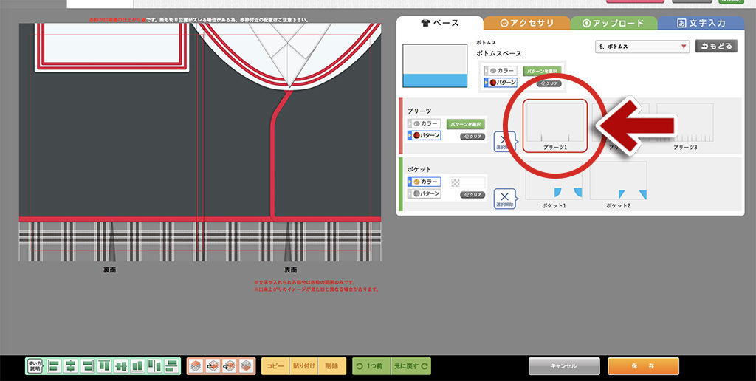Image resolution: width=756 pixels, height=381 pixels.
Task: Click パターンを選択 for プリーツ
Action: coord(464,124)
